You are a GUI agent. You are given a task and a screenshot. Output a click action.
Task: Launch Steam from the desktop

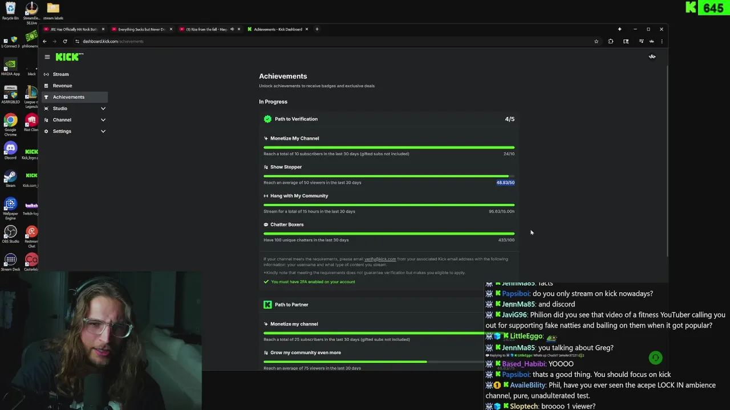tap(10, 178)
